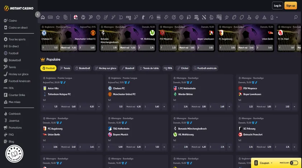302x168 pixels.
Task: Select the Football popular tab
Action: pyautogui.click(x=48, y=68)
